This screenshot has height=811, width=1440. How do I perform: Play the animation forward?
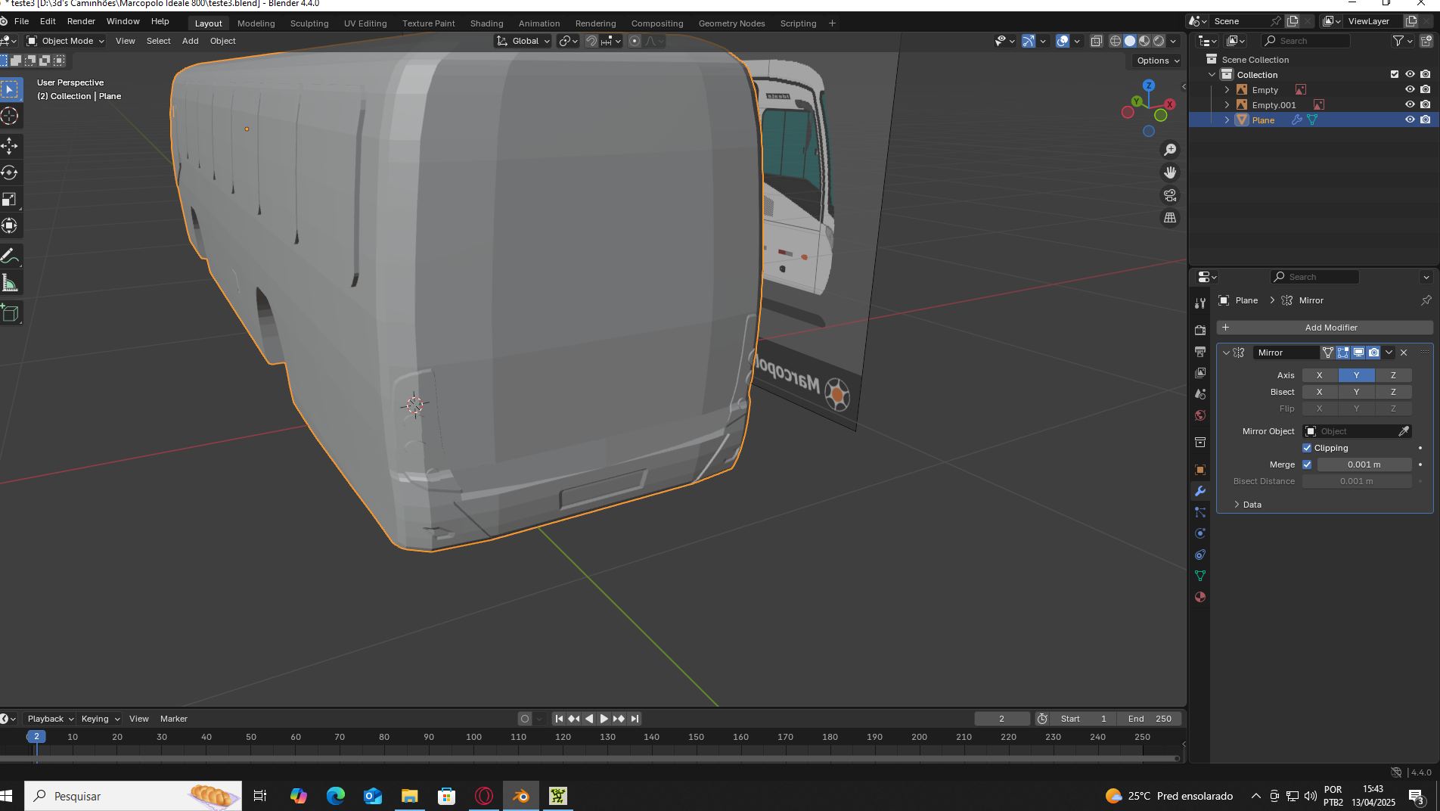pyautogui.click(x=604, y=719)
